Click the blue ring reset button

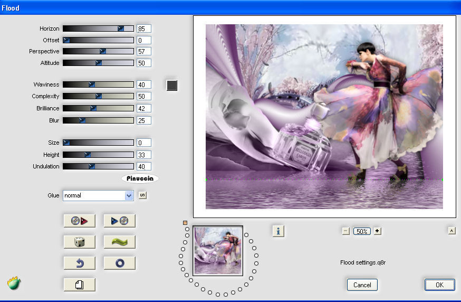(119, 263)
